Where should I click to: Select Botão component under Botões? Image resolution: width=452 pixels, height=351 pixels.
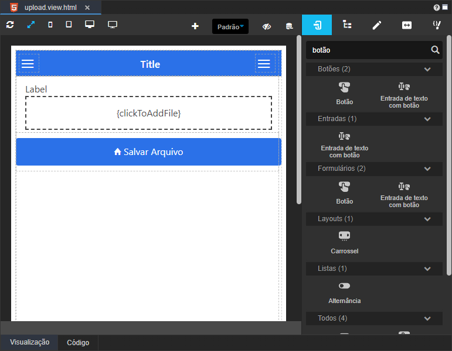point(345,94)
